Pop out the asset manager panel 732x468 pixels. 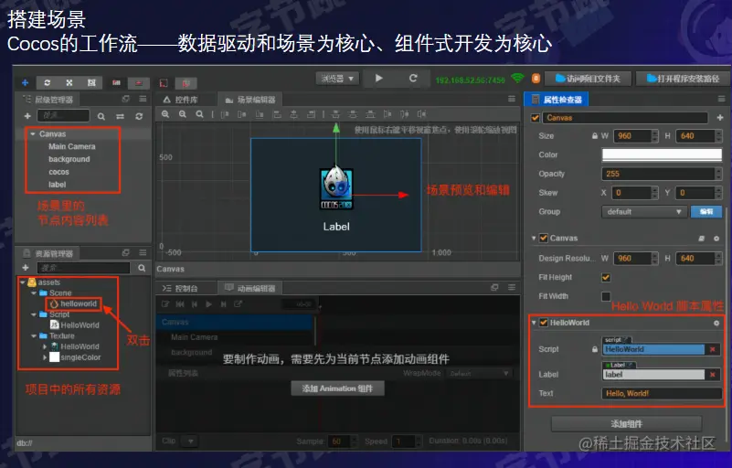click(x=125, y=252)
